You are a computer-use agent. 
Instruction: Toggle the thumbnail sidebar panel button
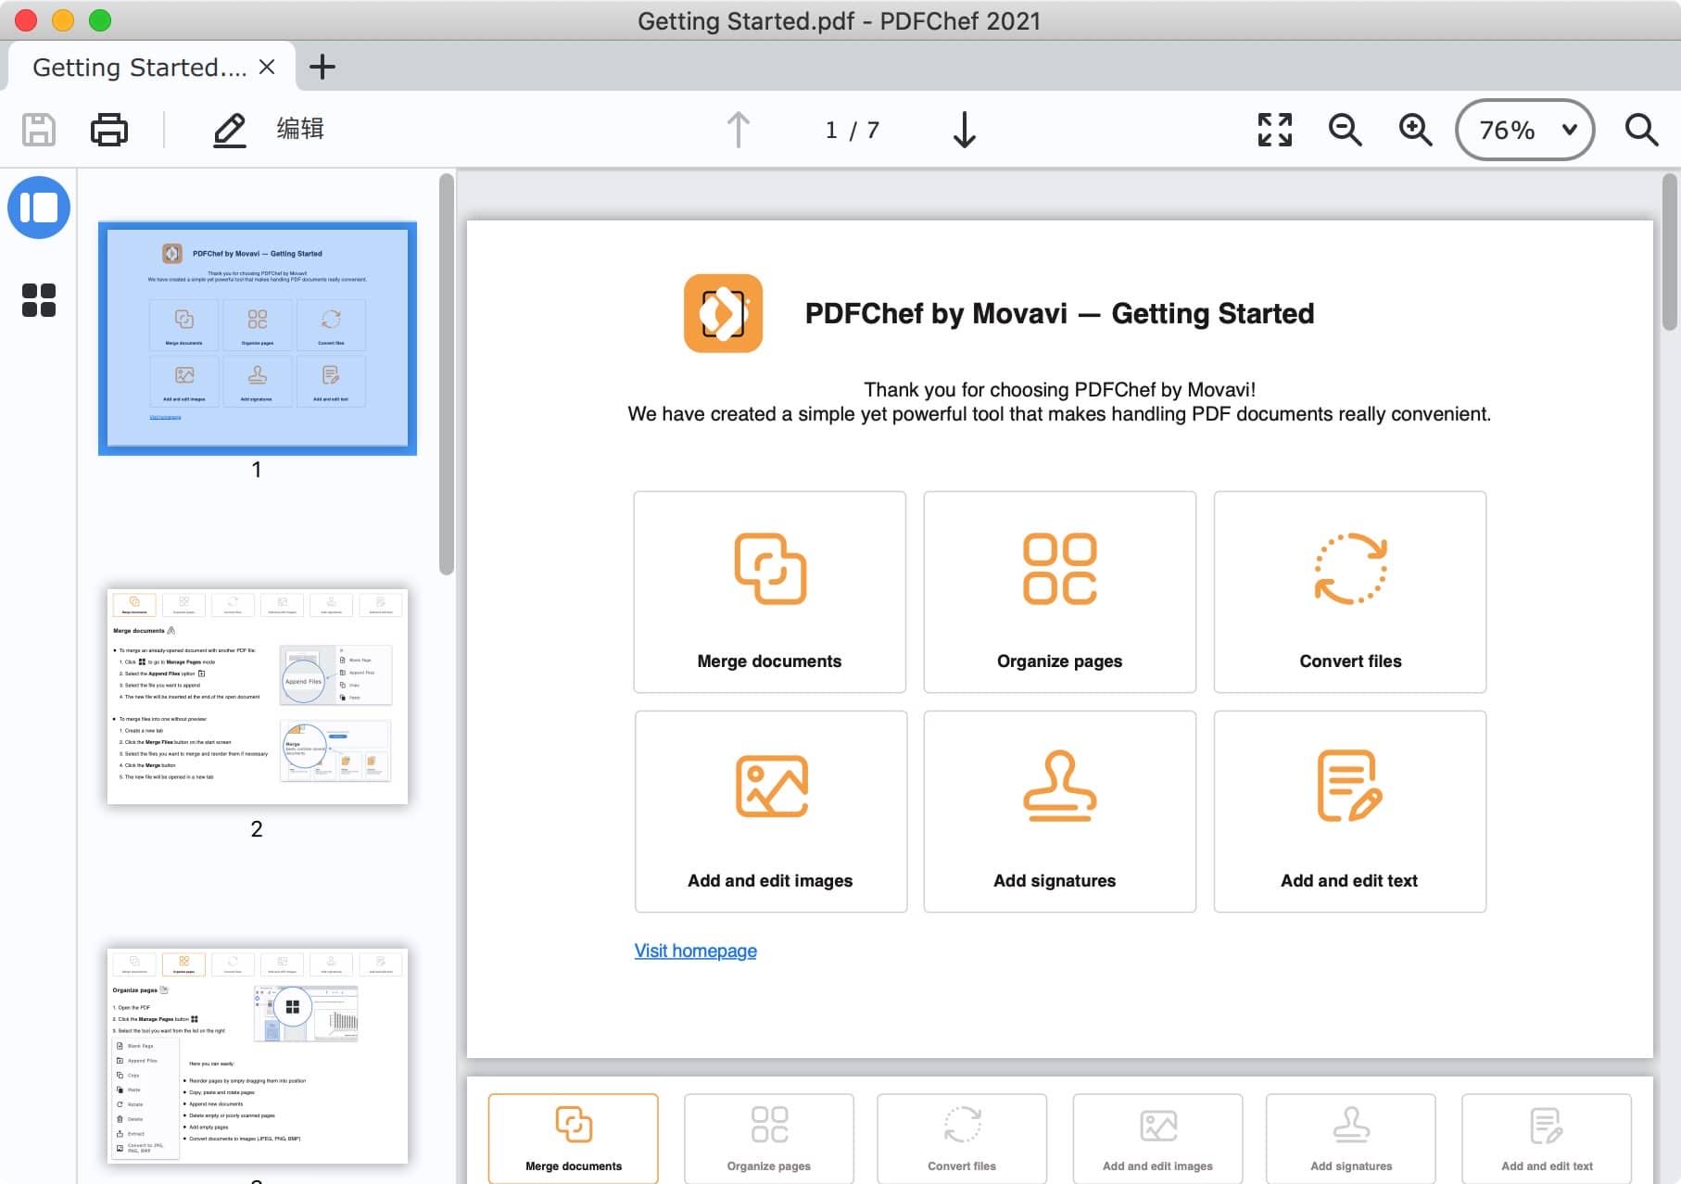(39, 208)
